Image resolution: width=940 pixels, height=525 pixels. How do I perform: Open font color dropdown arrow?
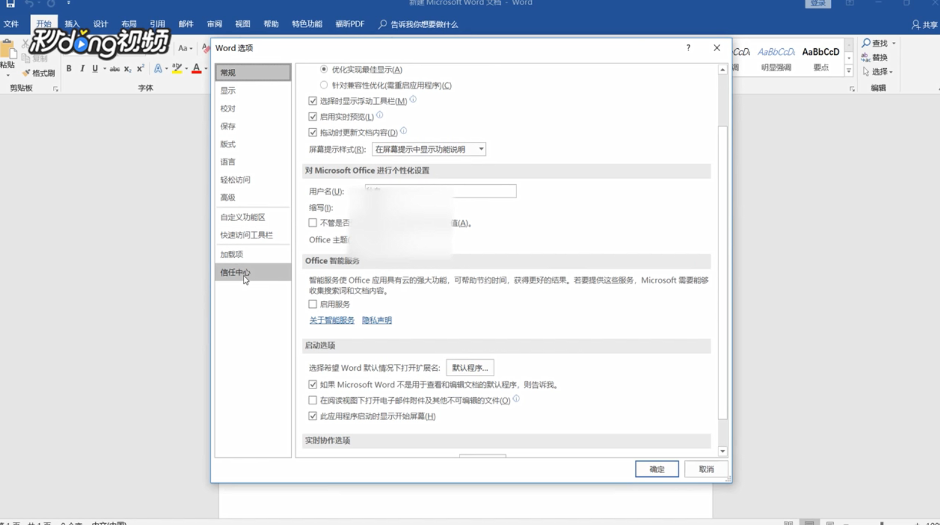click(206, 69)
